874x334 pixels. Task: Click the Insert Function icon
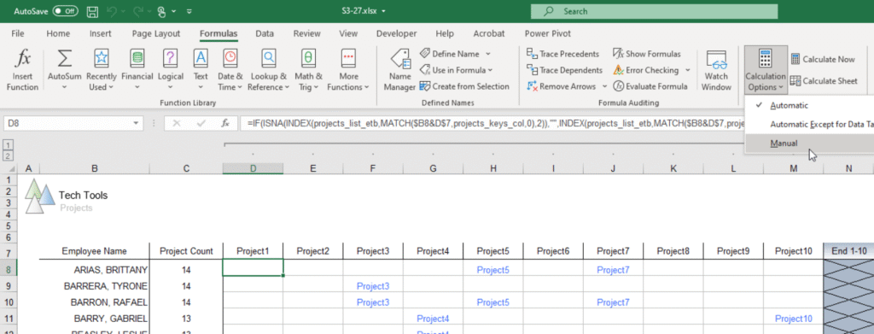(22, 70)
